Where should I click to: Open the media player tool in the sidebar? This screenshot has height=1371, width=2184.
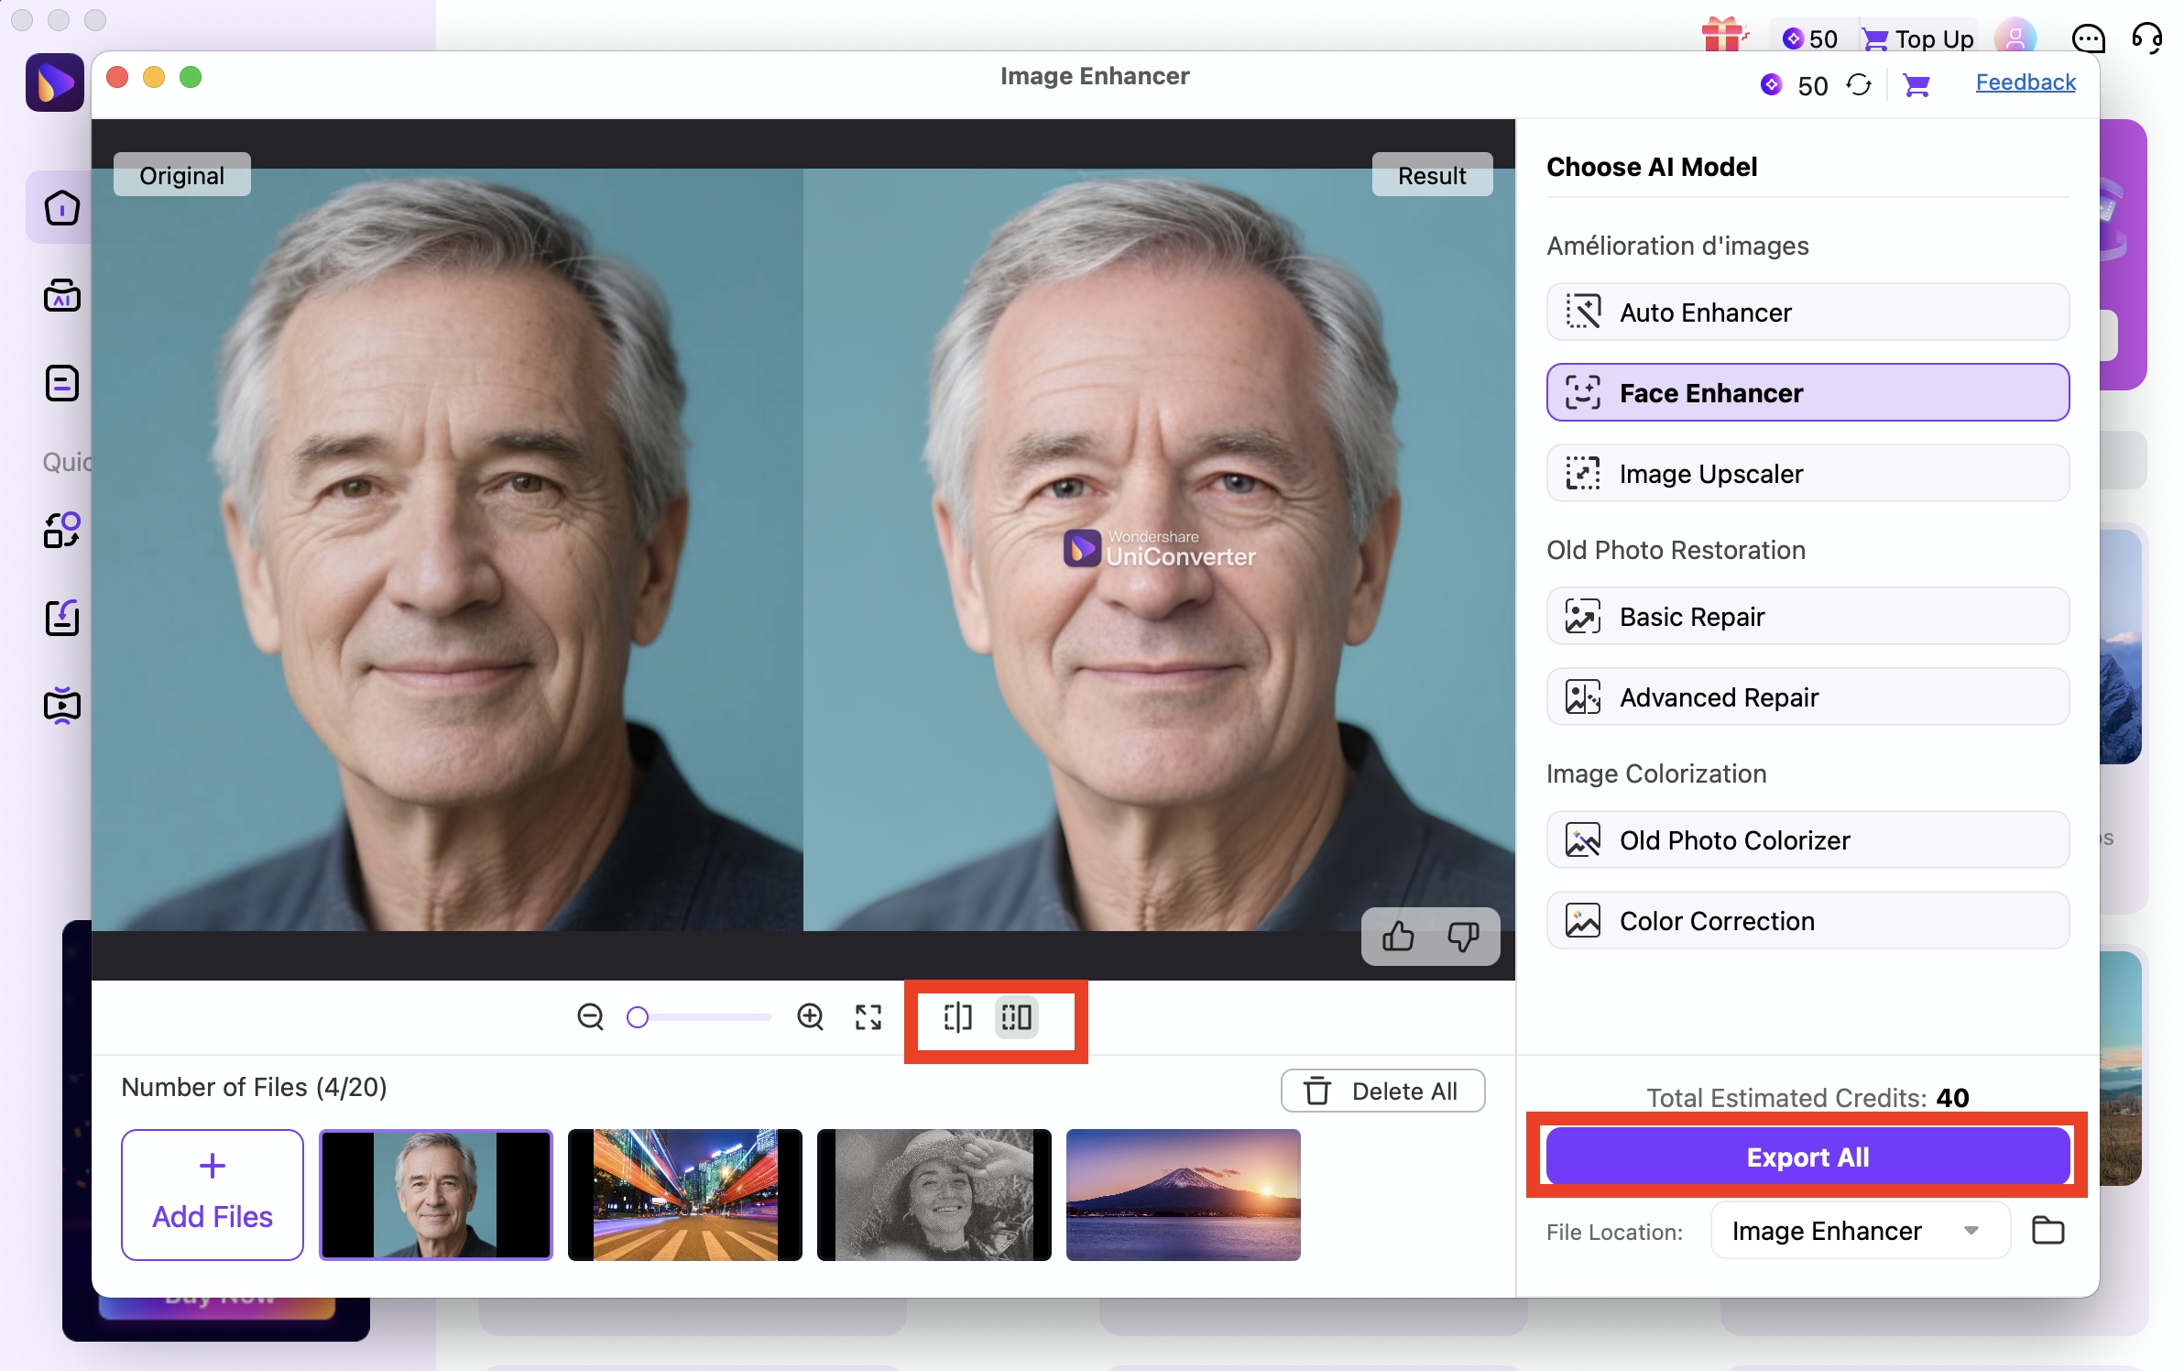(x=61, y=706)
